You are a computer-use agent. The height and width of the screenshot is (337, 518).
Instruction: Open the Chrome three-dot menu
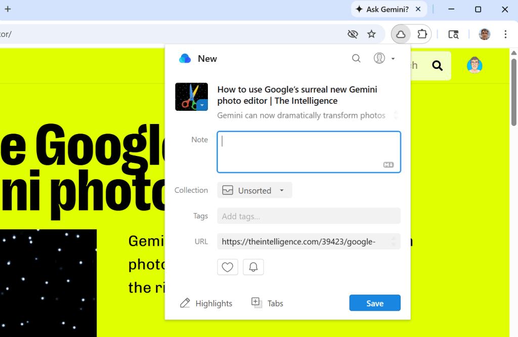505,34
